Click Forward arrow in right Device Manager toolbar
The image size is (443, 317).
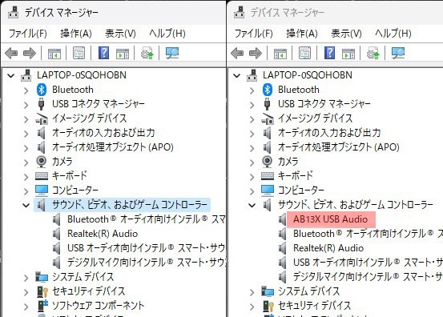(x=256, y=53)
